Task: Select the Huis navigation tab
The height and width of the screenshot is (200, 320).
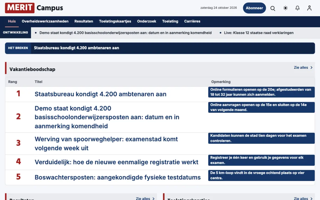Action: [x=12, y=21]
